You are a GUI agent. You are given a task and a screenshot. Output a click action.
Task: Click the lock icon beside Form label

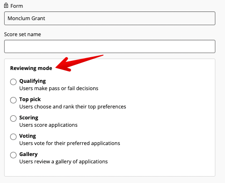[x=6, y=5]
